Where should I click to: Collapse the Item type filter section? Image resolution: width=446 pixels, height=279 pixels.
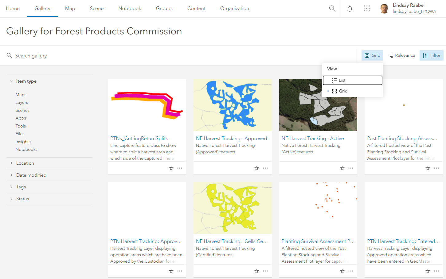click(x=49, y=81)
